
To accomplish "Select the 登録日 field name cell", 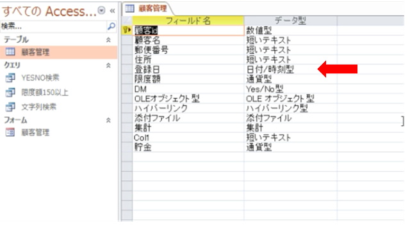I will [188, 70].
